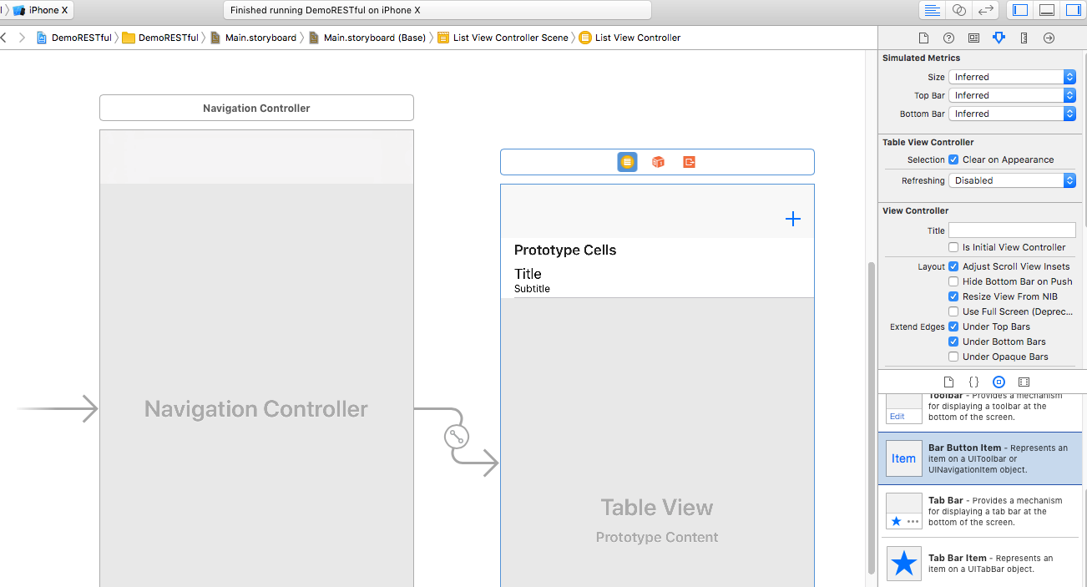Screen dimensions: 1087x587
Task: Open the Attributes inspector
Action: pos(999,38)
